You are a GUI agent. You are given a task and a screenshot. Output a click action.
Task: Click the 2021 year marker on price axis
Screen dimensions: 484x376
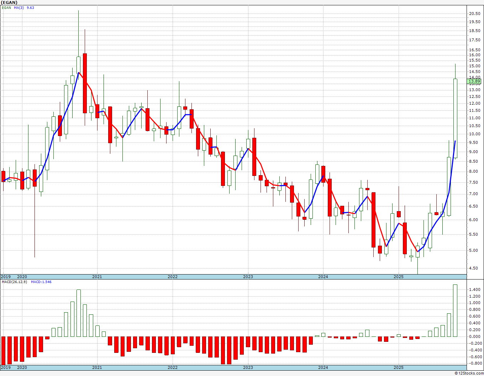[x=97, y=277]
